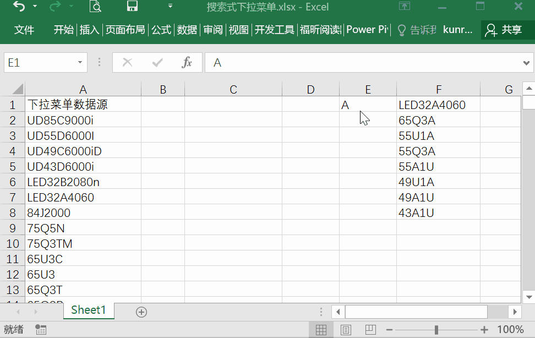The image size is (535, 338).
Task: Select cell 55A1U
Action: point(439,167)
